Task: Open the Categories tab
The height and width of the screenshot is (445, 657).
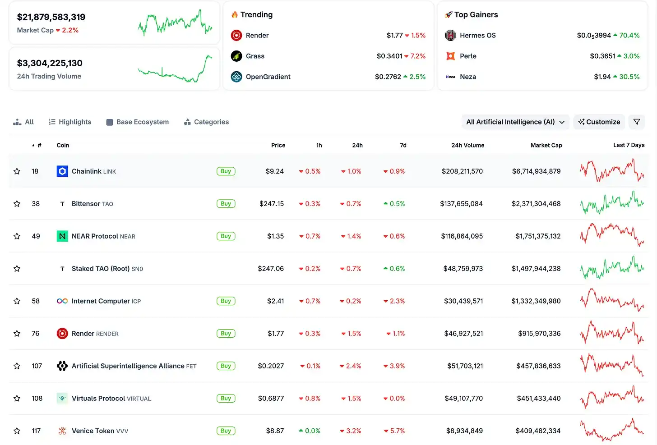Action: tap(206, 122)
